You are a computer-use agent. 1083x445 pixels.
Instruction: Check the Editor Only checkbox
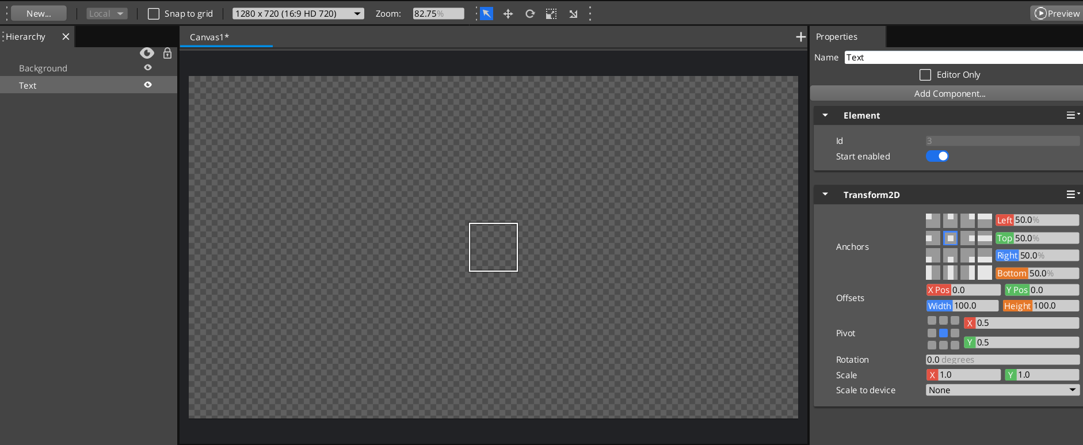[x=925, y=75]
